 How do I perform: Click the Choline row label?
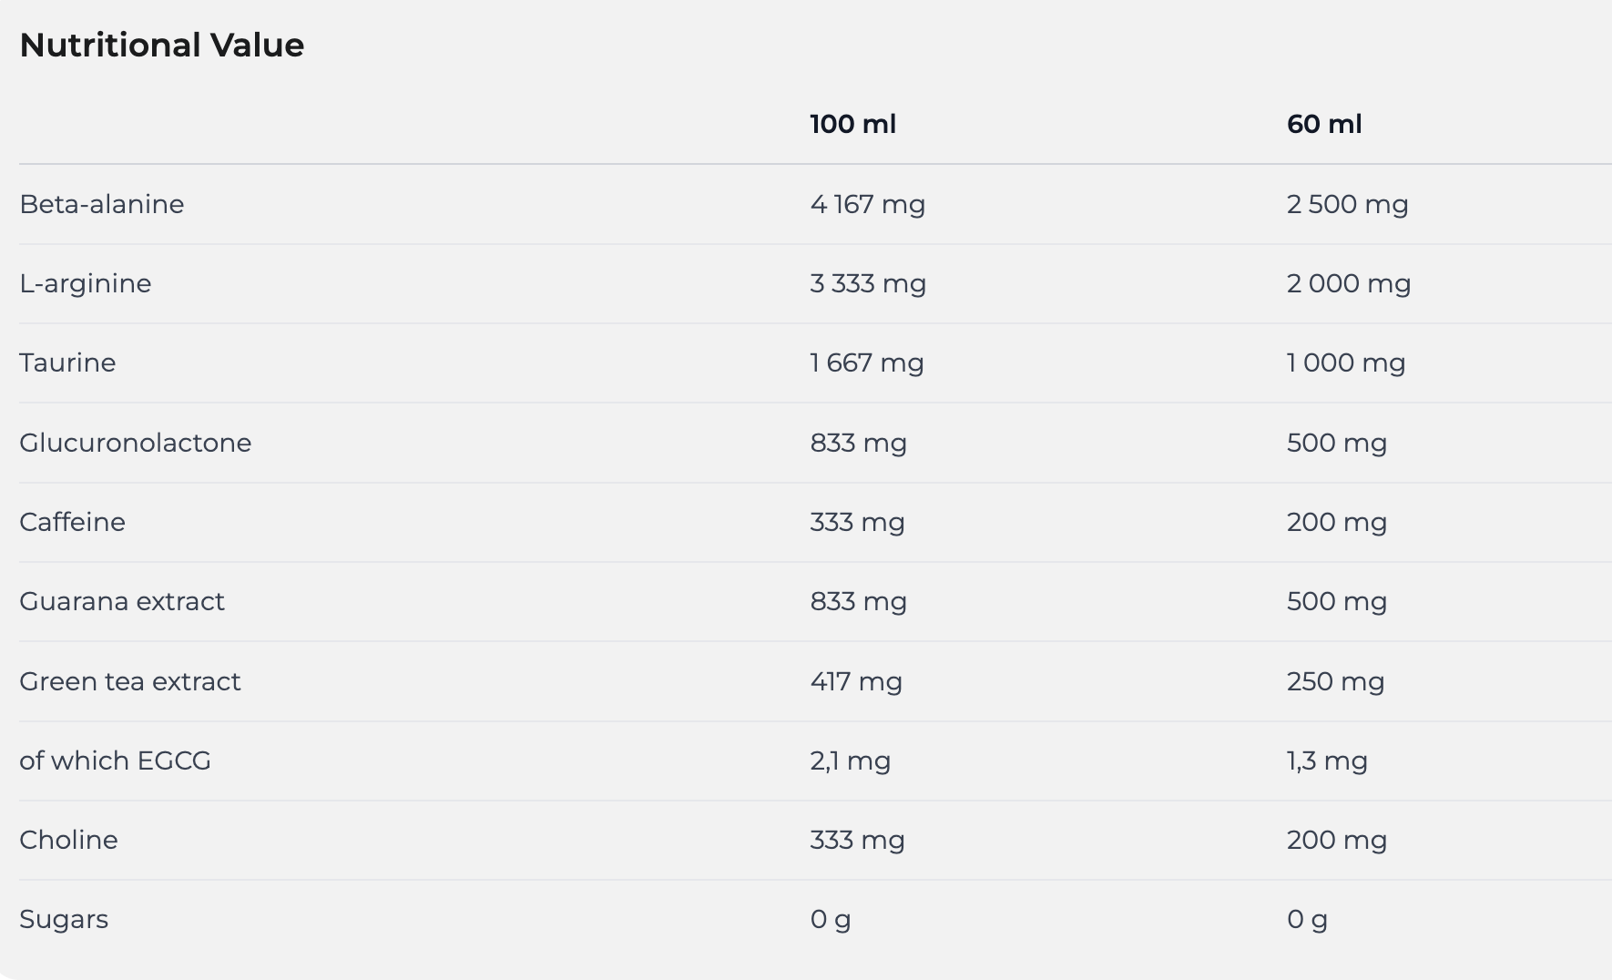click(x=68, y=840)
